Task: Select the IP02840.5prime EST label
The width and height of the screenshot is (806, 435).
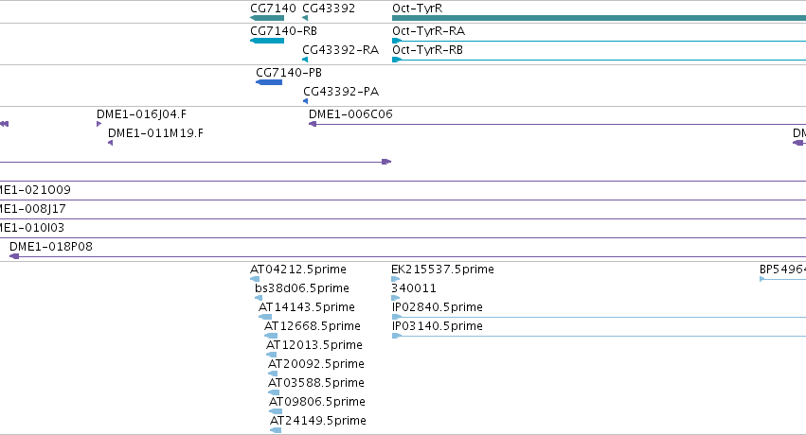Action: tap(437, 306)
